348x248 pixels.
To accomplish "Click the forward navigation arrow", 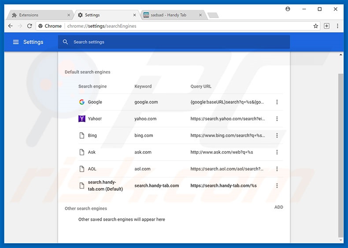I will [x=20, y=26].
